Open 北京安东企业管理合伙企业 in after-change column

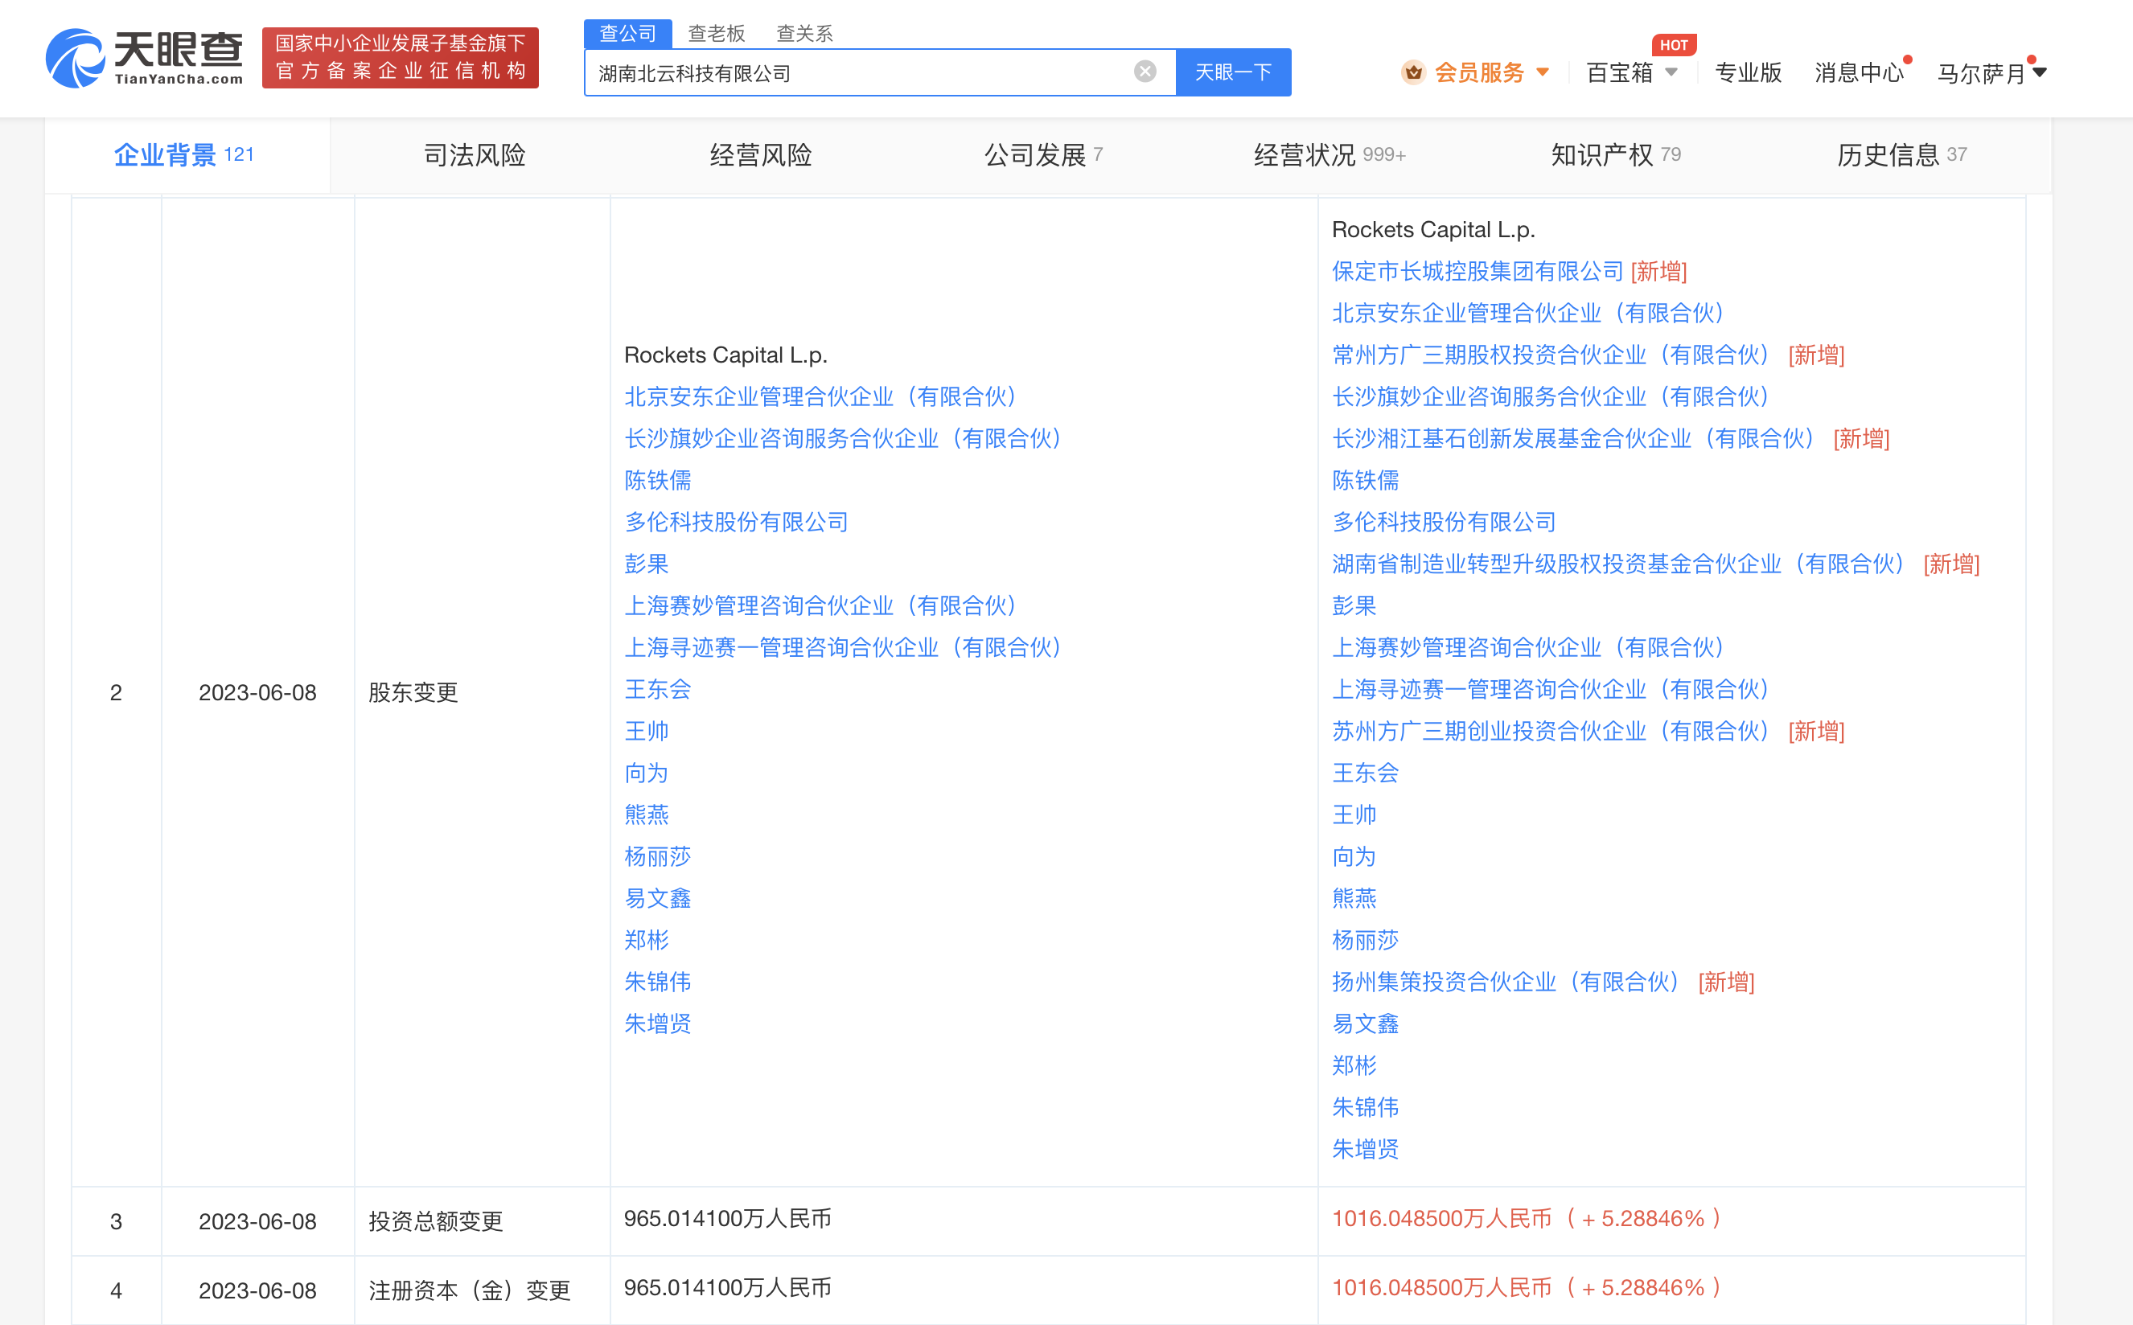coord(1531,313)
